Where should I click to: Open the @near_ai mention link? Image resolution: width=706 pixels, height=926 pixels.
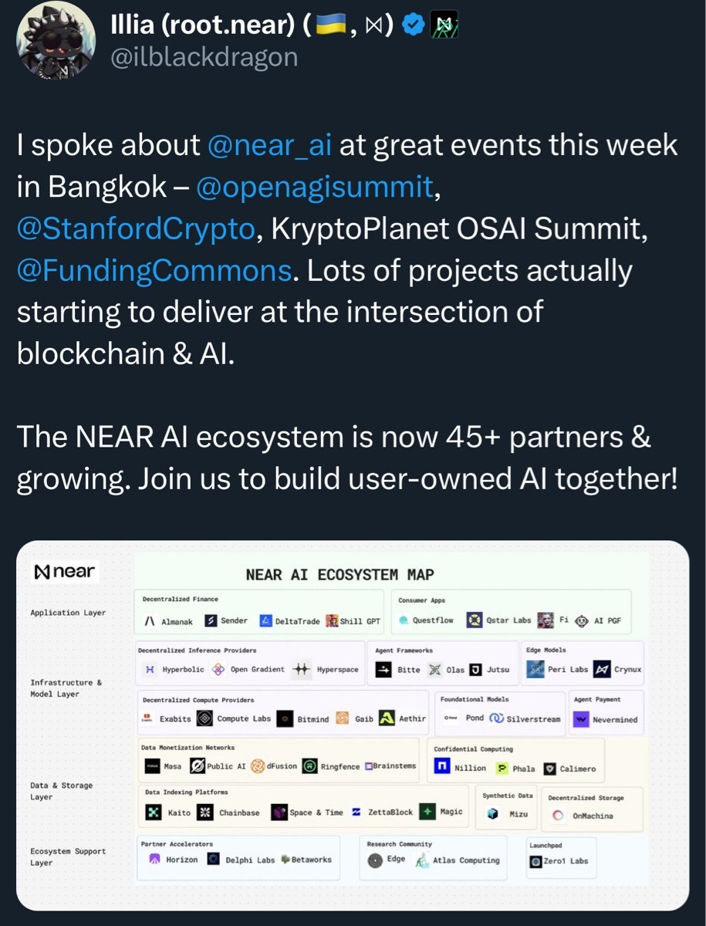coord(270,145)
